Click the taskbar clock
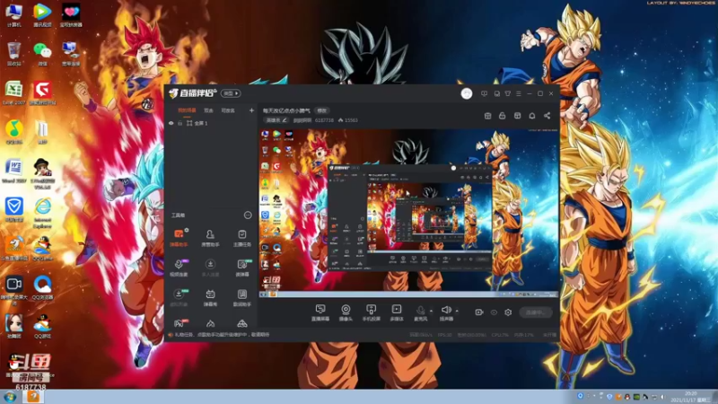Image resolution: width=718 pixels, height=404 pixels. tap(690, 397)
